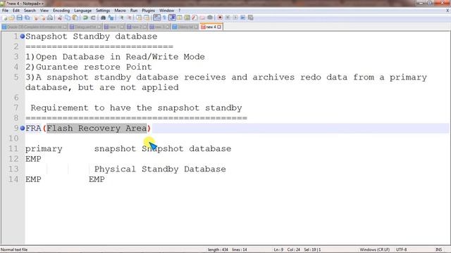451x253 pixels.
Task: Create a new document with the New toolbar icon
Action: click(5, 18)
